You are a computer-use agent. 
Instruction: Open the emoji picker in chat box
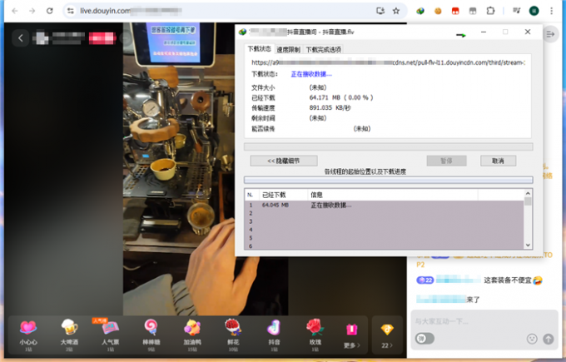(x=532, y=339)
